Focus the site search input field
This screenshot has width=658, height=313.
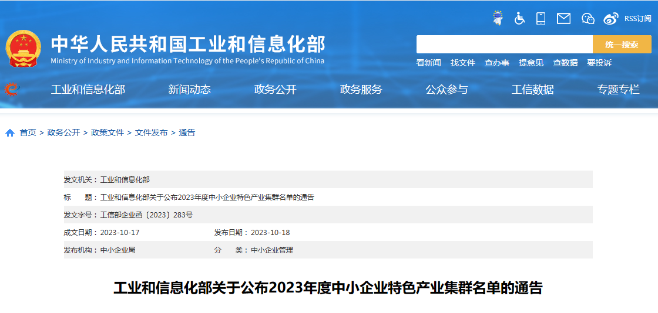504,45
